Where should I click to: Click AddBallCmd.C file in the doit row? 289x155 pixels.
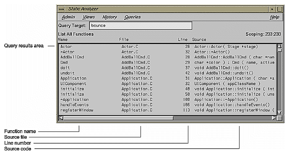135,68
